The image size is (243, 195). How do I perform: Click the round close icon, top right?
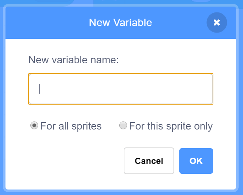217,23
